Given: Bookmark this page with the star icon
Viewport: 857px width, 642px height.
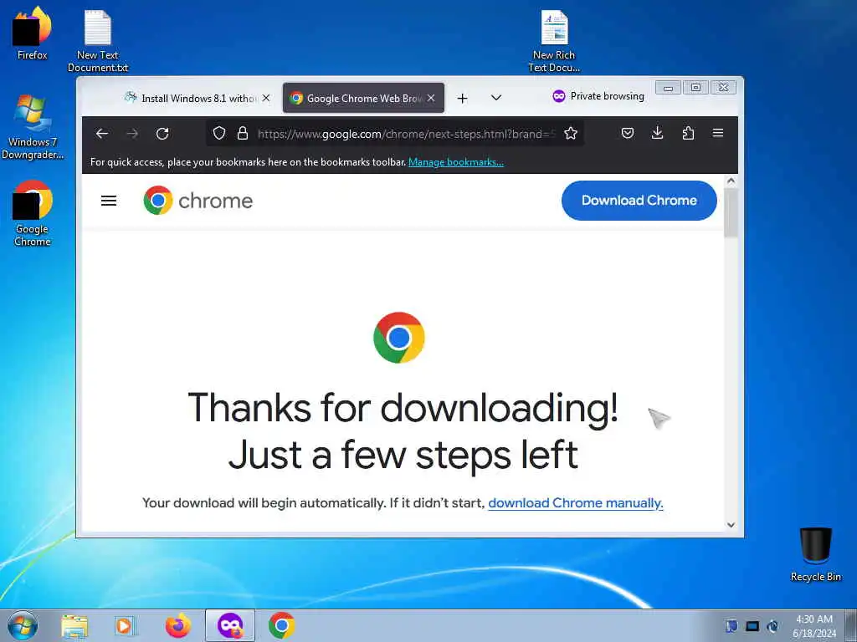Looking at the screenshot, I should [x=571, y=133].
